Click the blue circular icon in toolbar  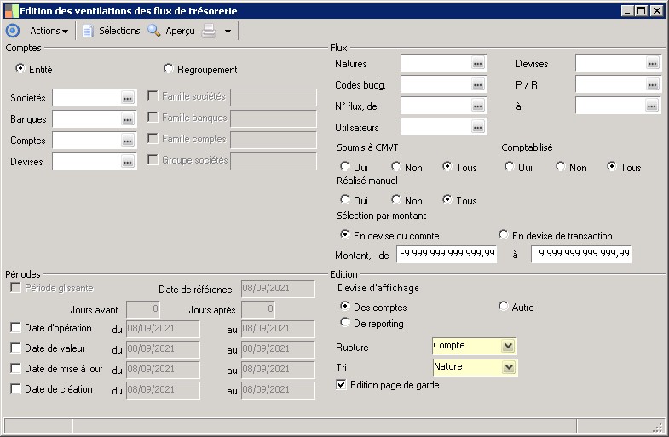[13, 31]
